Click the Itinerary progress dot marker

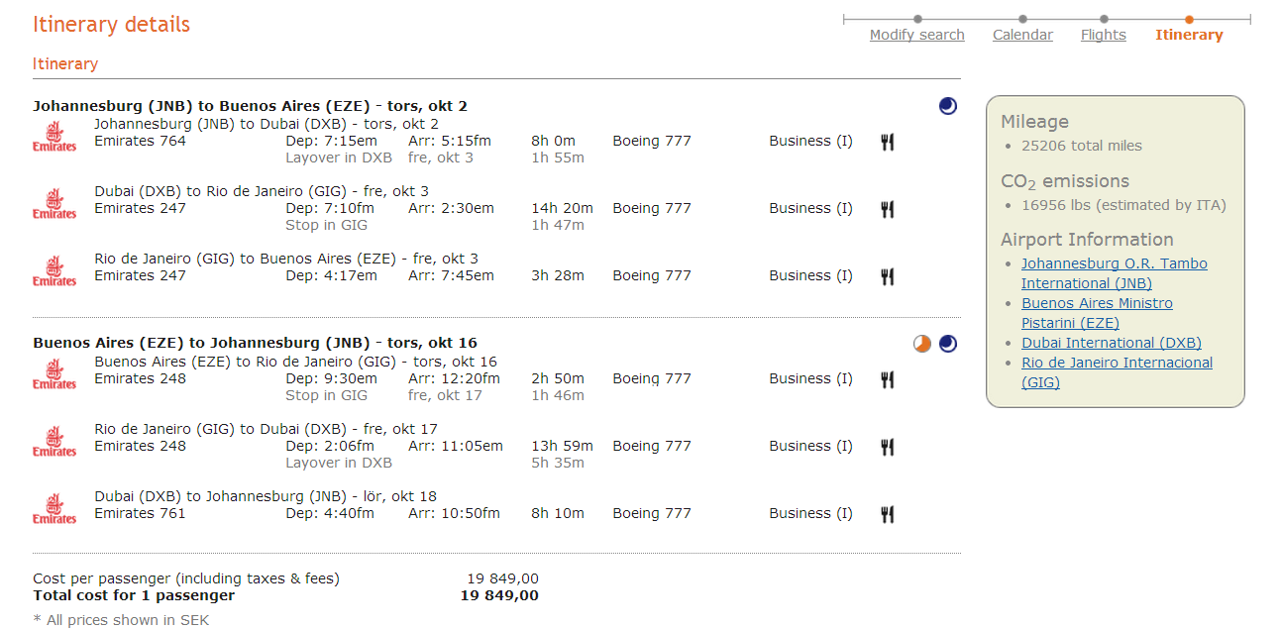1189,19
